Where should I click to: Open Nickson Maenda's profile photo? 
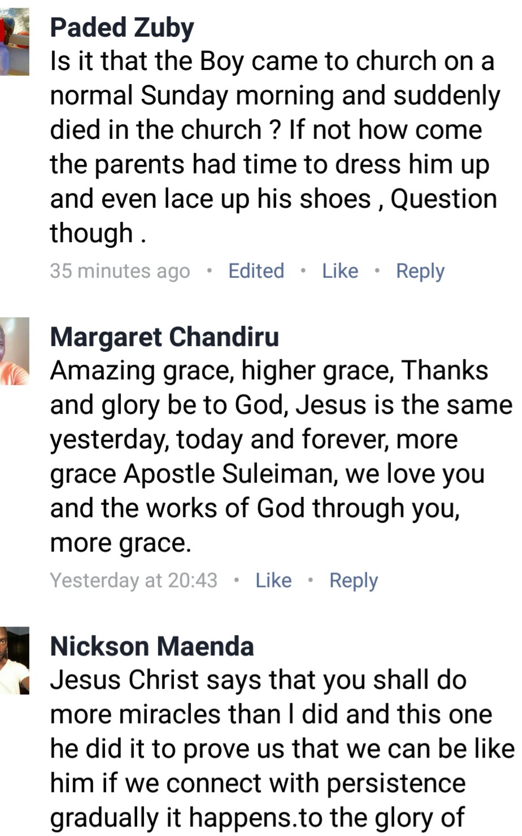14,660
